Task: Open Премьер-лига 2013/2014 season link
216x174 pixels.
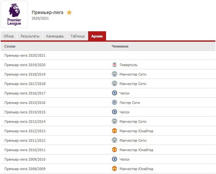Action: click(x=25, y=122)
